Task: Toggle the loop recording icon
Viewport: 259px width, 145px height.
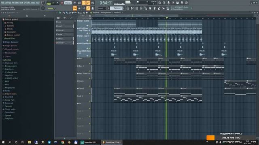Action: tap(93, 3)
